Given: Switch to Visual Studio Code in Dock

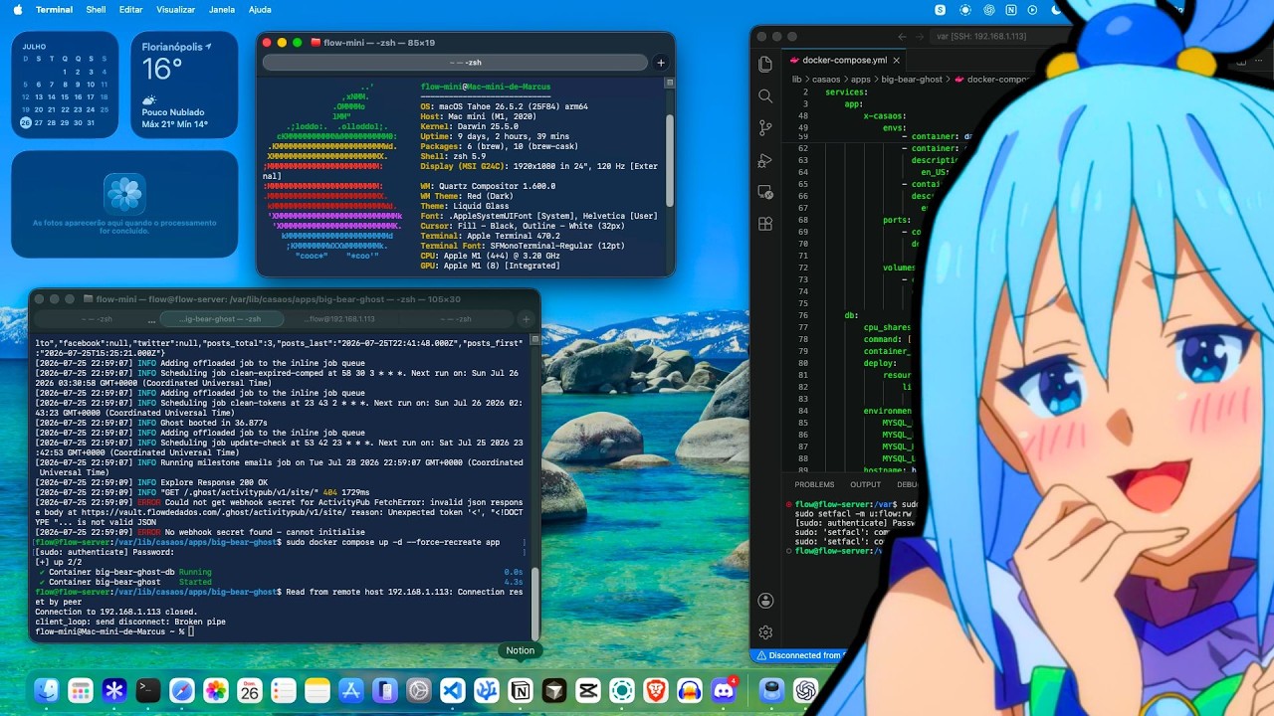Looking at the screenshot, I should [453, 690].
